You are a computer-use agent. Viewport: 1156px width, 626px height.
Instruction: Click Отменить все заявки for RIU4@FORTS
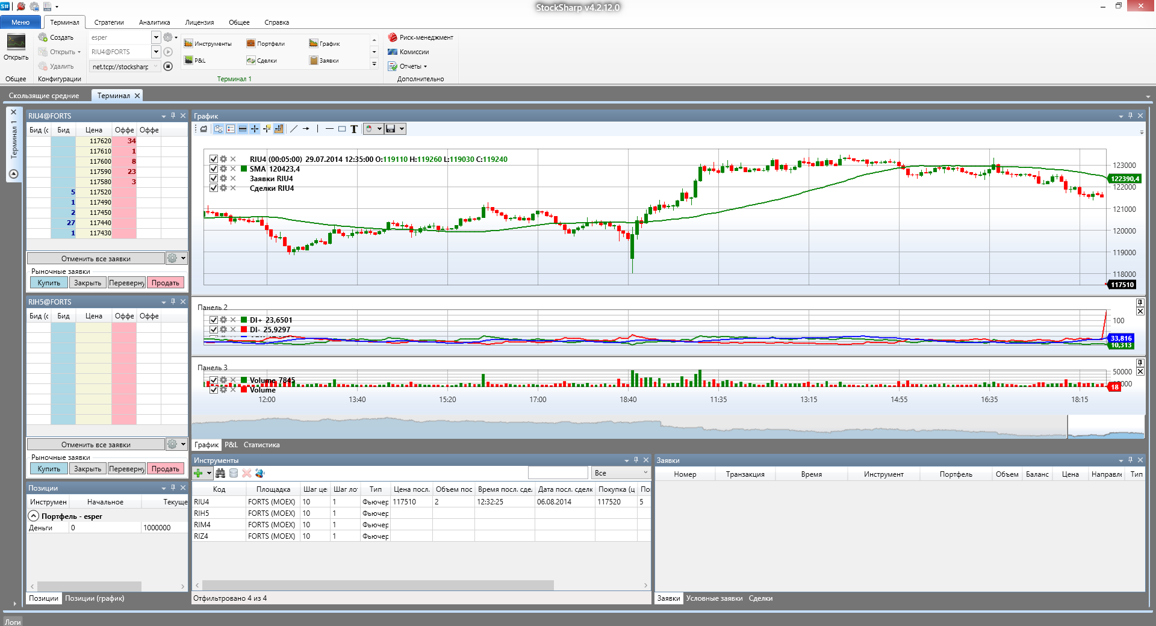tap(96, 259)
